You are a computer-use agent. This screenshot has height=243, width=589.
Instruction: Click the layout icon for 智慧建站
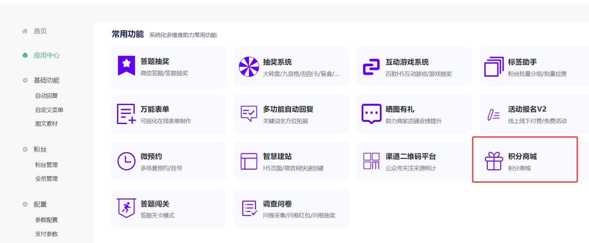(249, 161)
